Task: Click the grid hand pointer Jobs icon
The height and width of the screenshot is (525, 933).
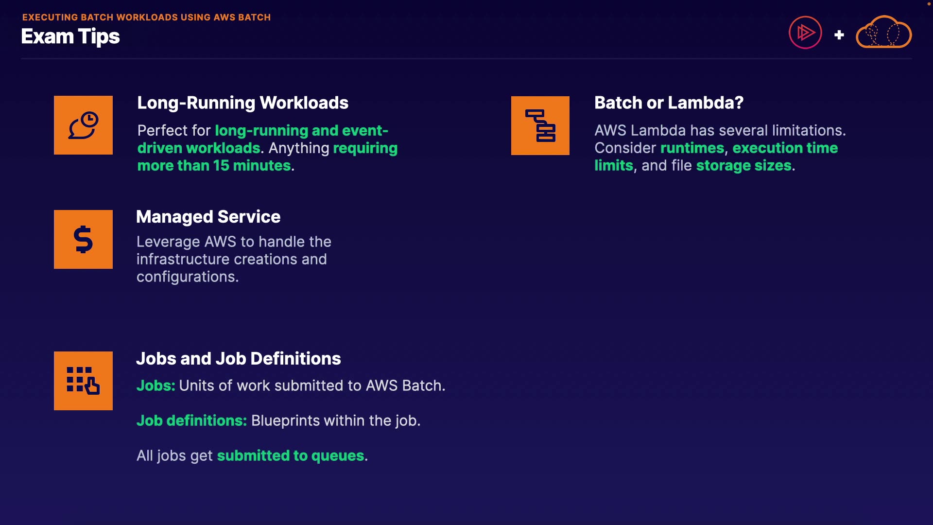Action: coord(83,381)
